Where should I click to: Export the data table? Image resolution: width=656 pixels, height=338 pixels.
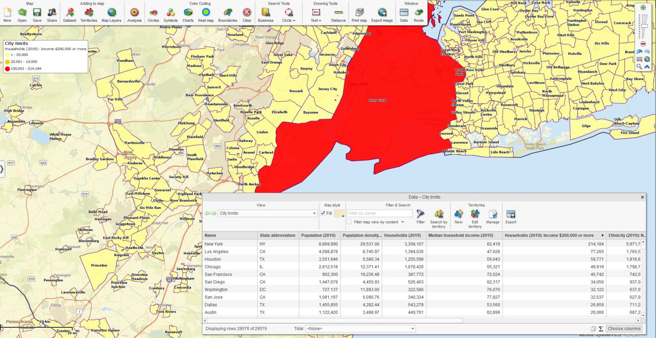pos(511,216)
